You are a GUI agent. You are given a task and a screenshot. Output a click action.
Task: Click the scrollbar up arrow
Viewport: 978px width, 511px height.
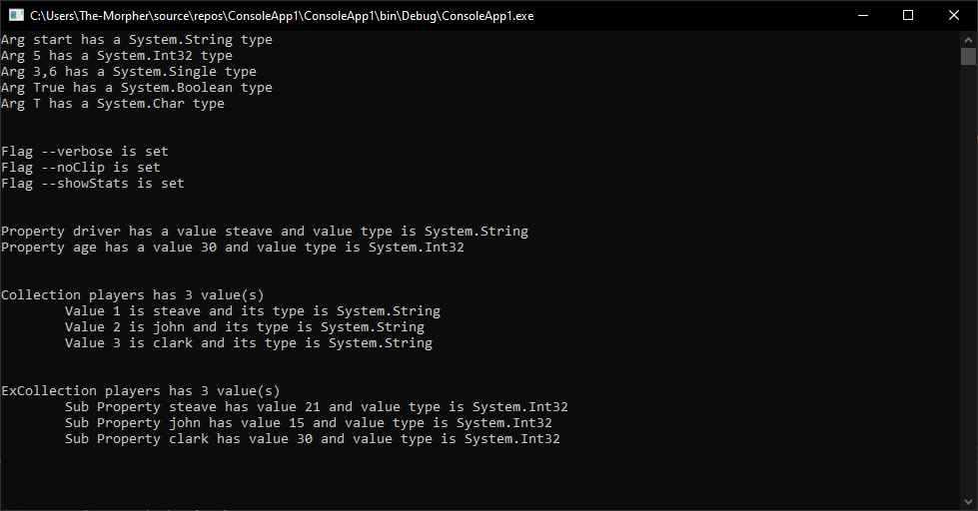click(969, 39)
